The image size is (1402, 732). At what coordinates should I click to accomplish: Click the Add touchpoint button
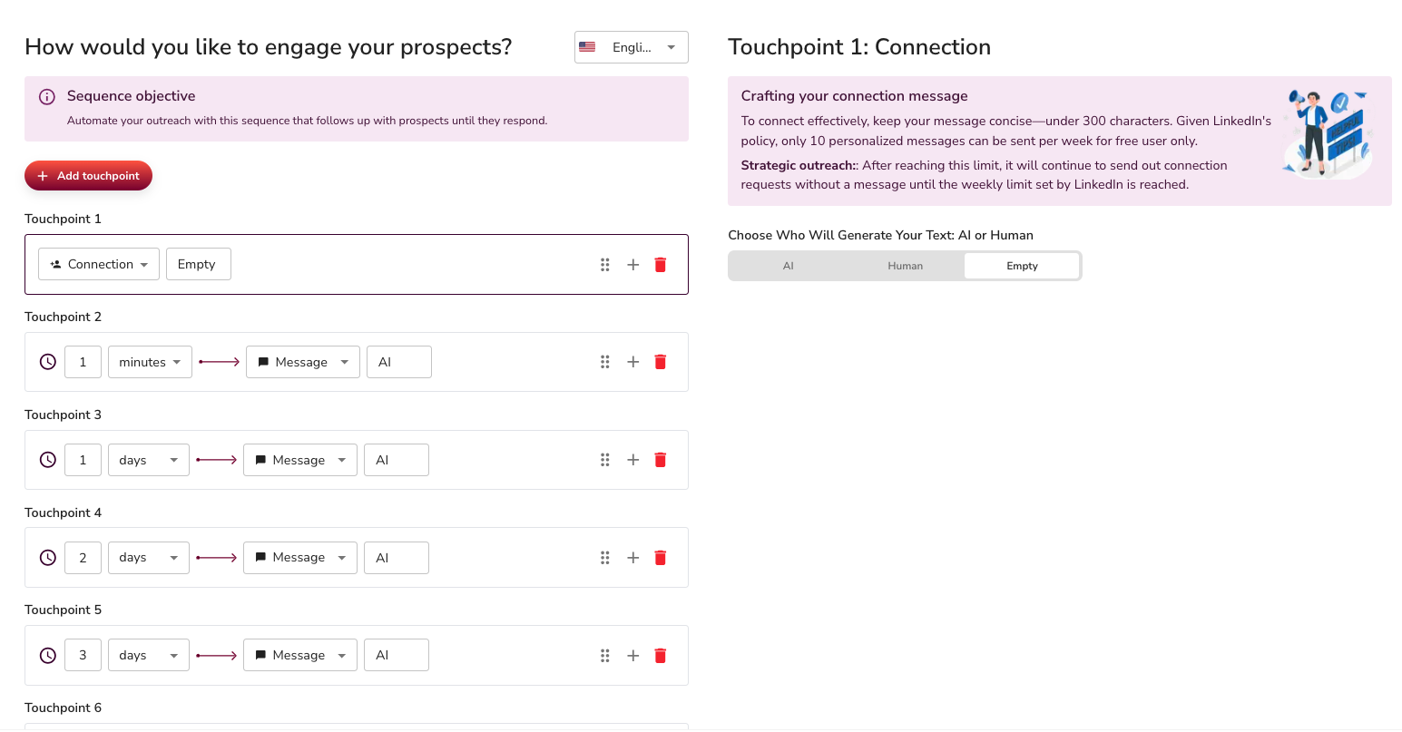(88, 176)
